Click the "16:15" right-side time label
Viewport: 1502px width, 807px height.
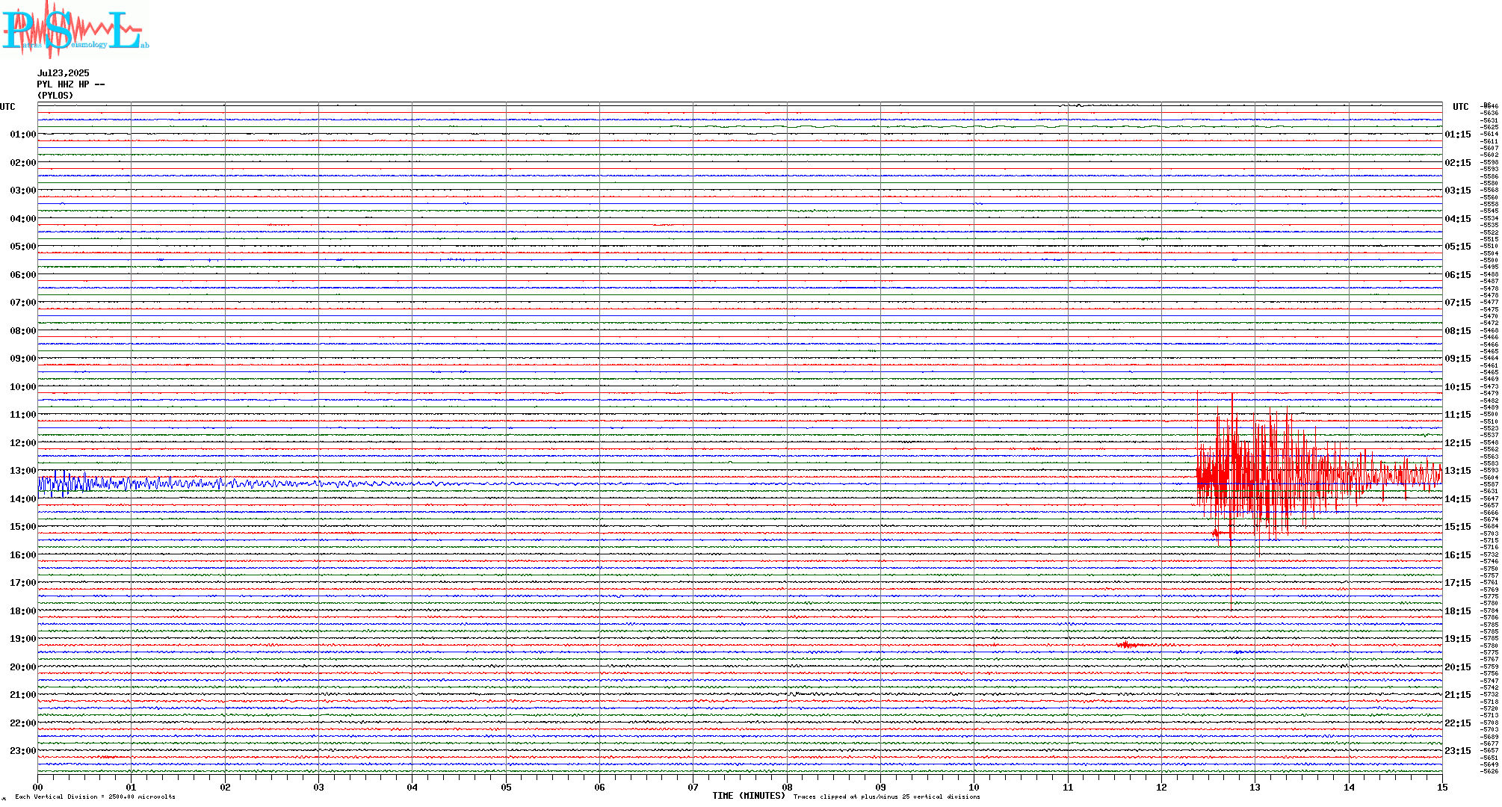(x=1458, y=555)
